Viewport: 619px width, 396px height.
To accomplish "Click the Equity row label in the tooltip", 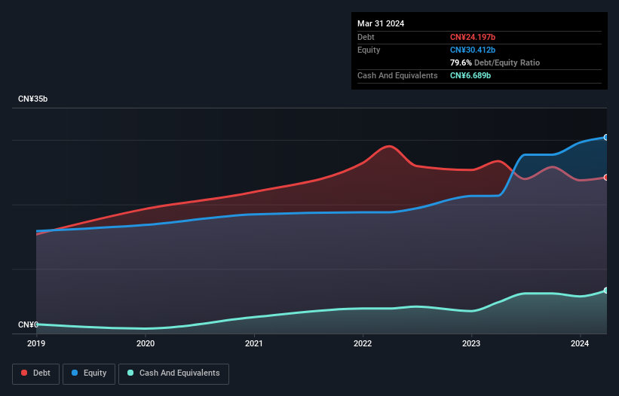I will [x=369, y=50].
